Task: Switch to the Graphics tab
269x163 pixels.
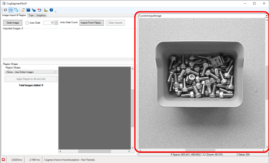Action: (x=41, y=15)
